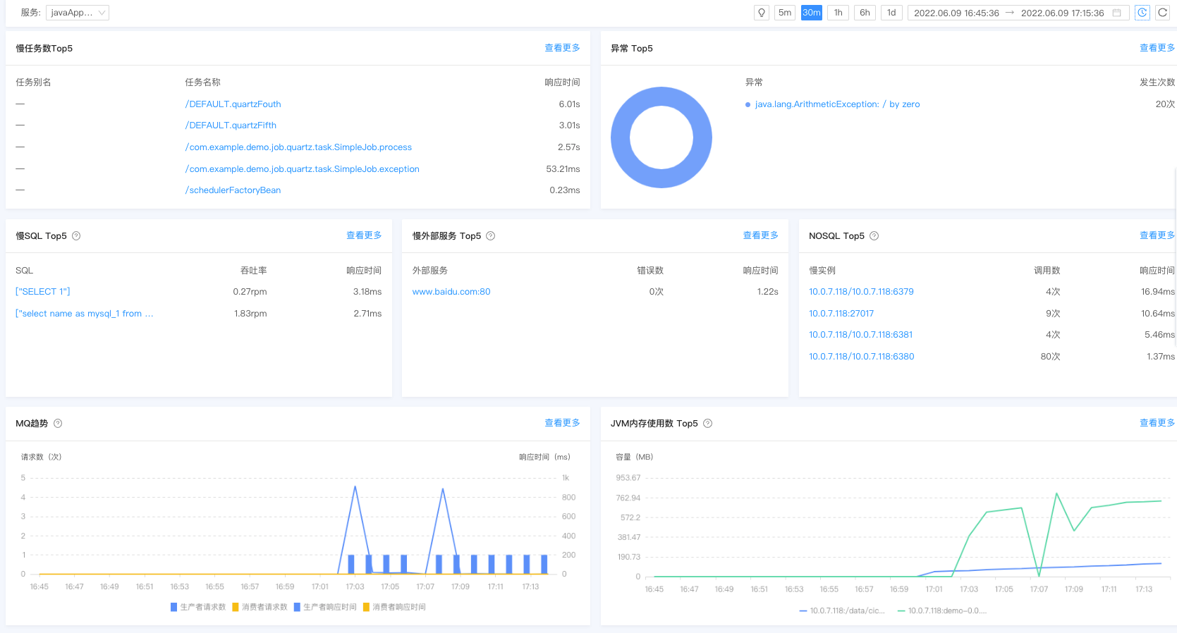
Task: Click start date 2022.06.09 16:45:36
Action: [956, 13]
